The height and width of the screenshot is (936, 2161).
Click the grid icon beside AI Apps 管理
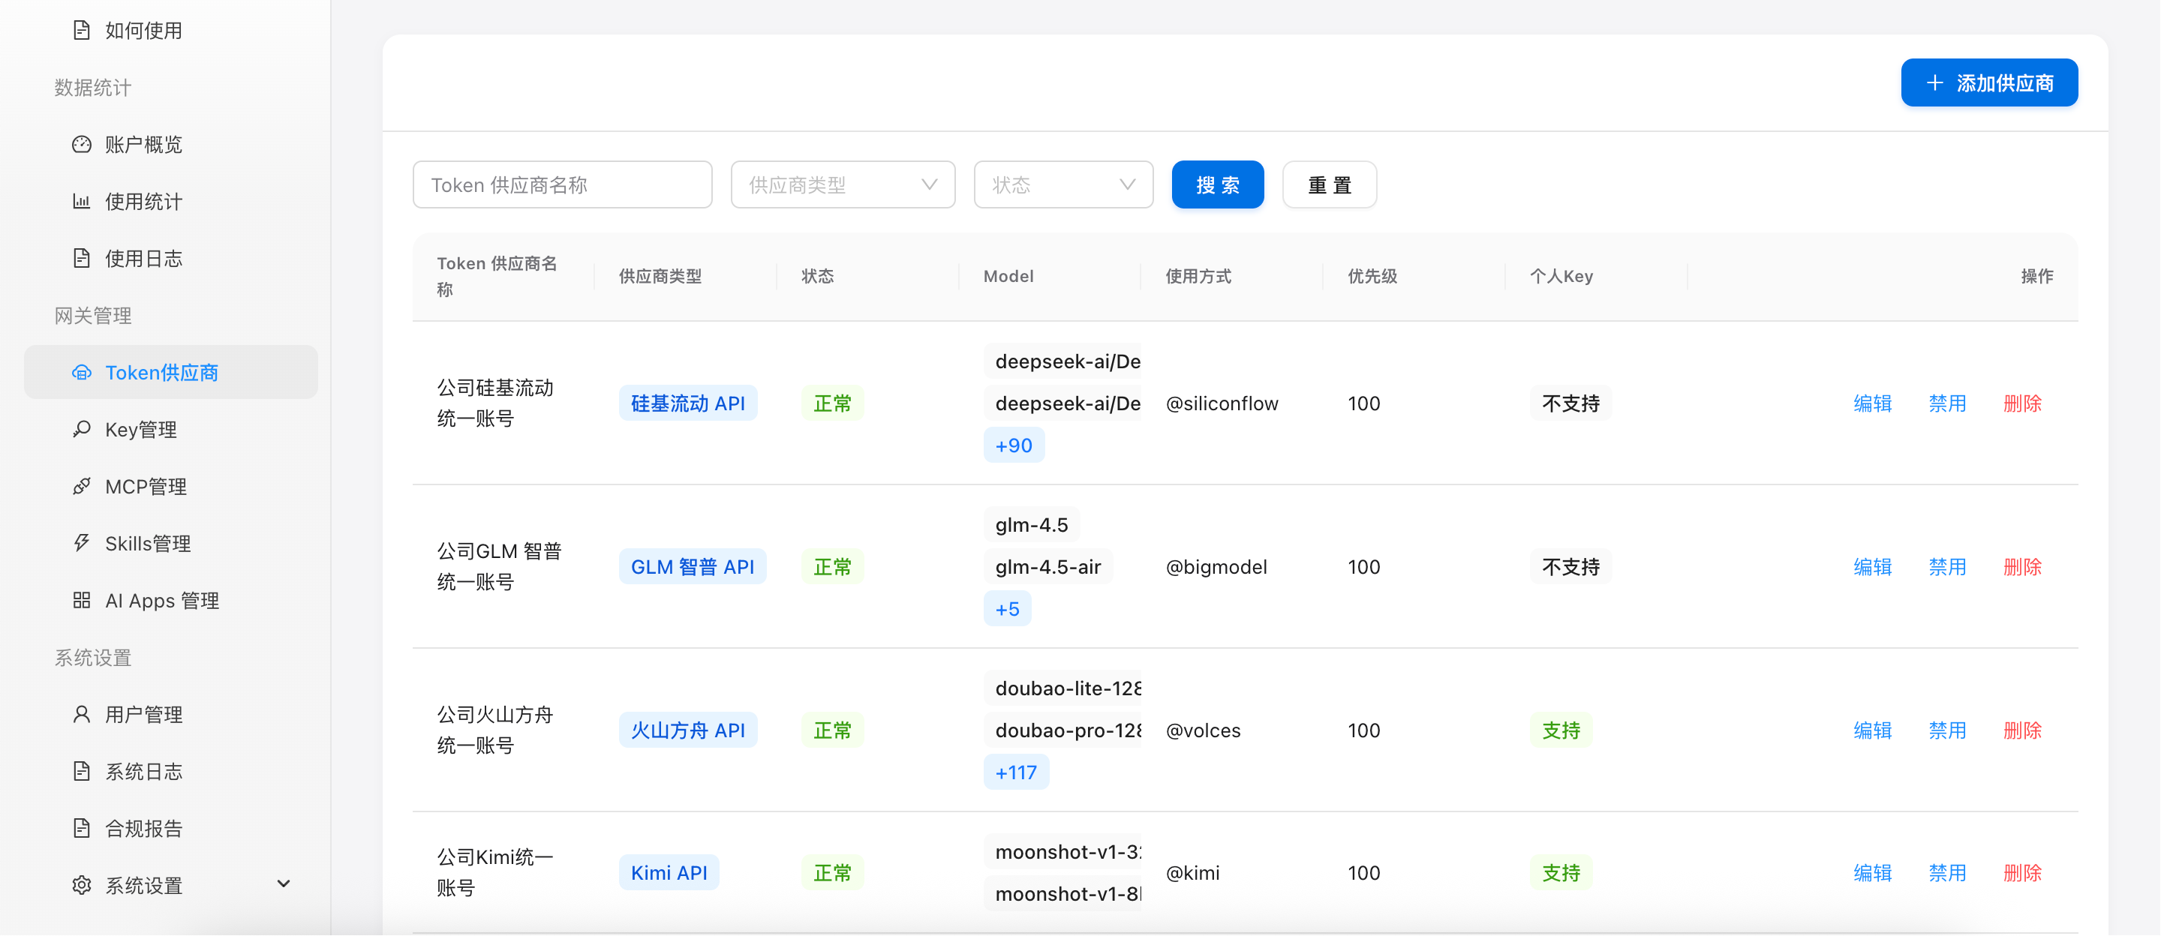[x=81, y=601]
